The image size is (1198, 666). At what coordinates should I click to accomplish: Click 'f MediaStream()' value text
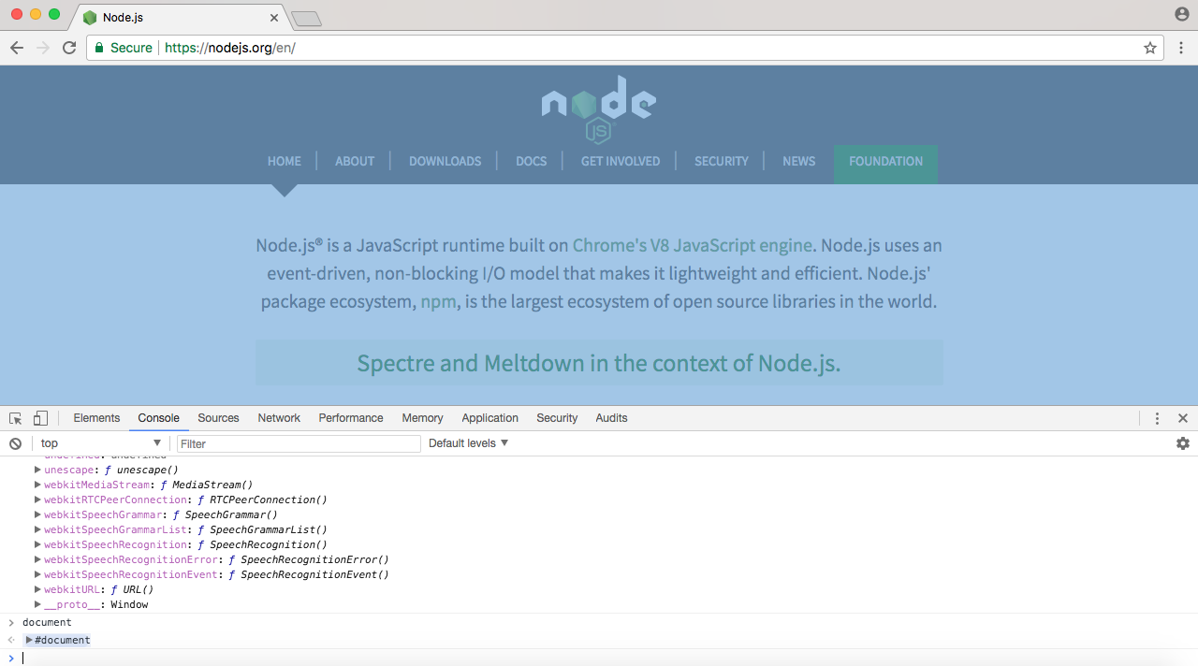(208, 485)
